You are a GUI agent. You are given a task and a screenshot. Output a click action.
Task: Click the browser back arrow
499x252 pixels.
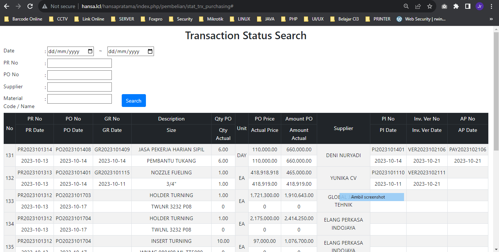(x=7, y=6)
